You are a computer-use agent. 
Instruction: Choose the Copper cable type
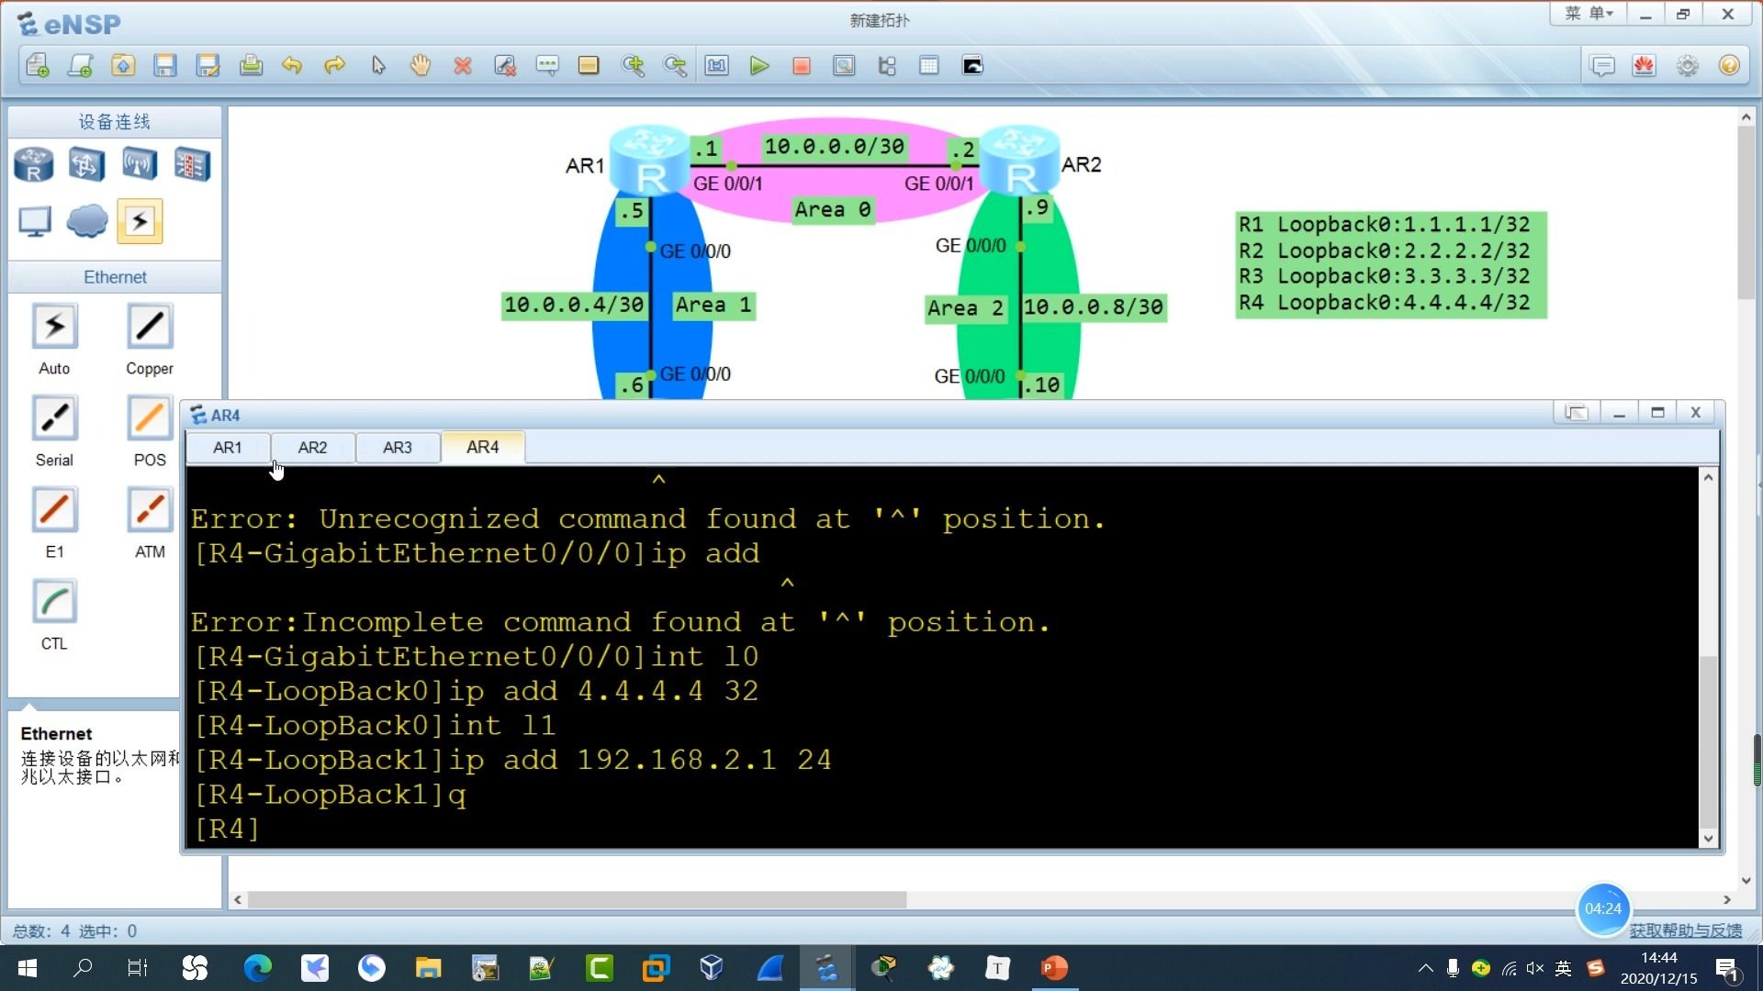point(150,327)
